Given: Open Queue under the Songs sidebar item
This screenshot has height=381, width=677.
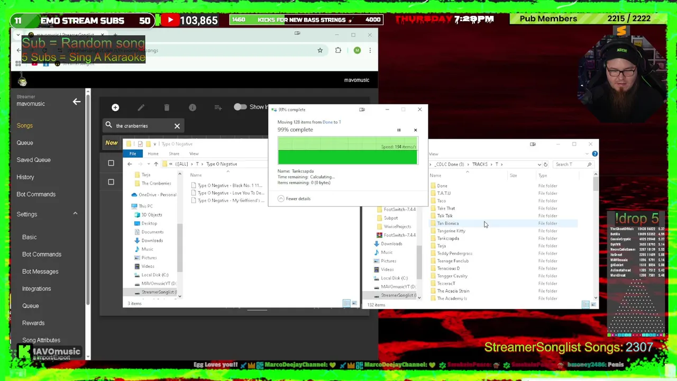Looking at the screenshot, I should (25, 142).
